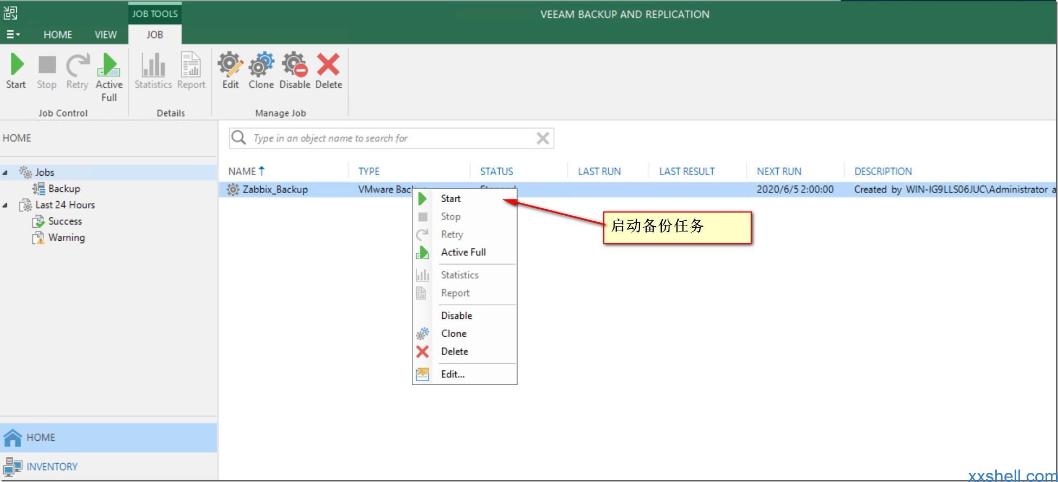
Task: Switch to the HOME ribbon tab
Action: 58,35
